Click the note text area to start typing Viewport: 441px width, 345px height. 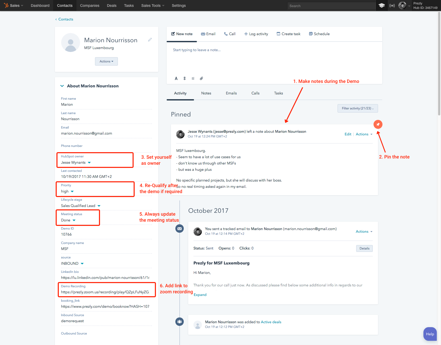click(x=274, y=59)
